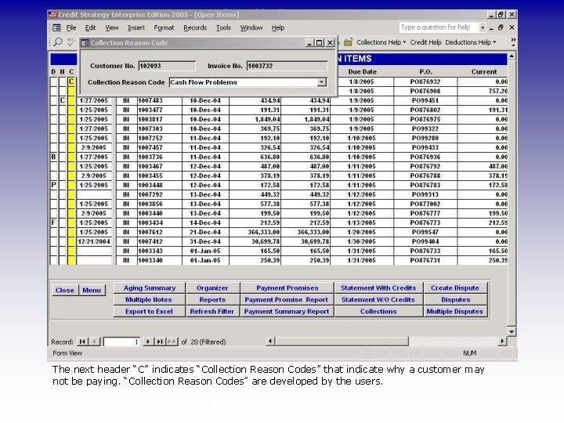
Task: Open Payment Promises
Action: coord(287,287)
